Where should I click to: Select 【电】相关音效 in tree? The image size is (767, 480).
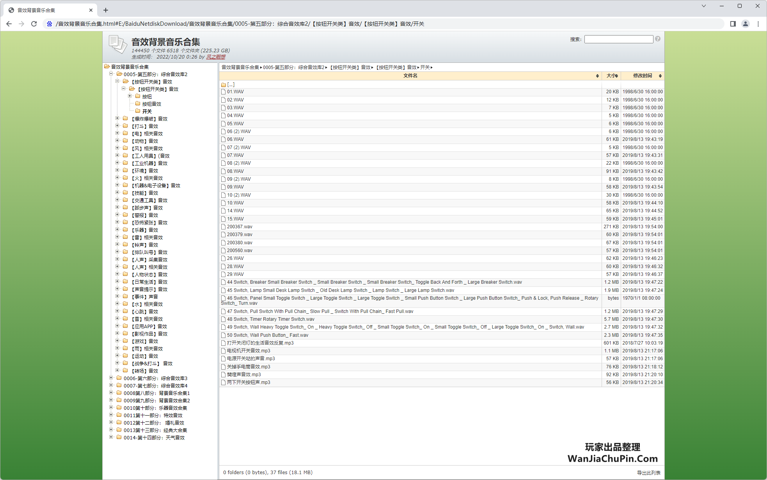(x=147, y=134)
